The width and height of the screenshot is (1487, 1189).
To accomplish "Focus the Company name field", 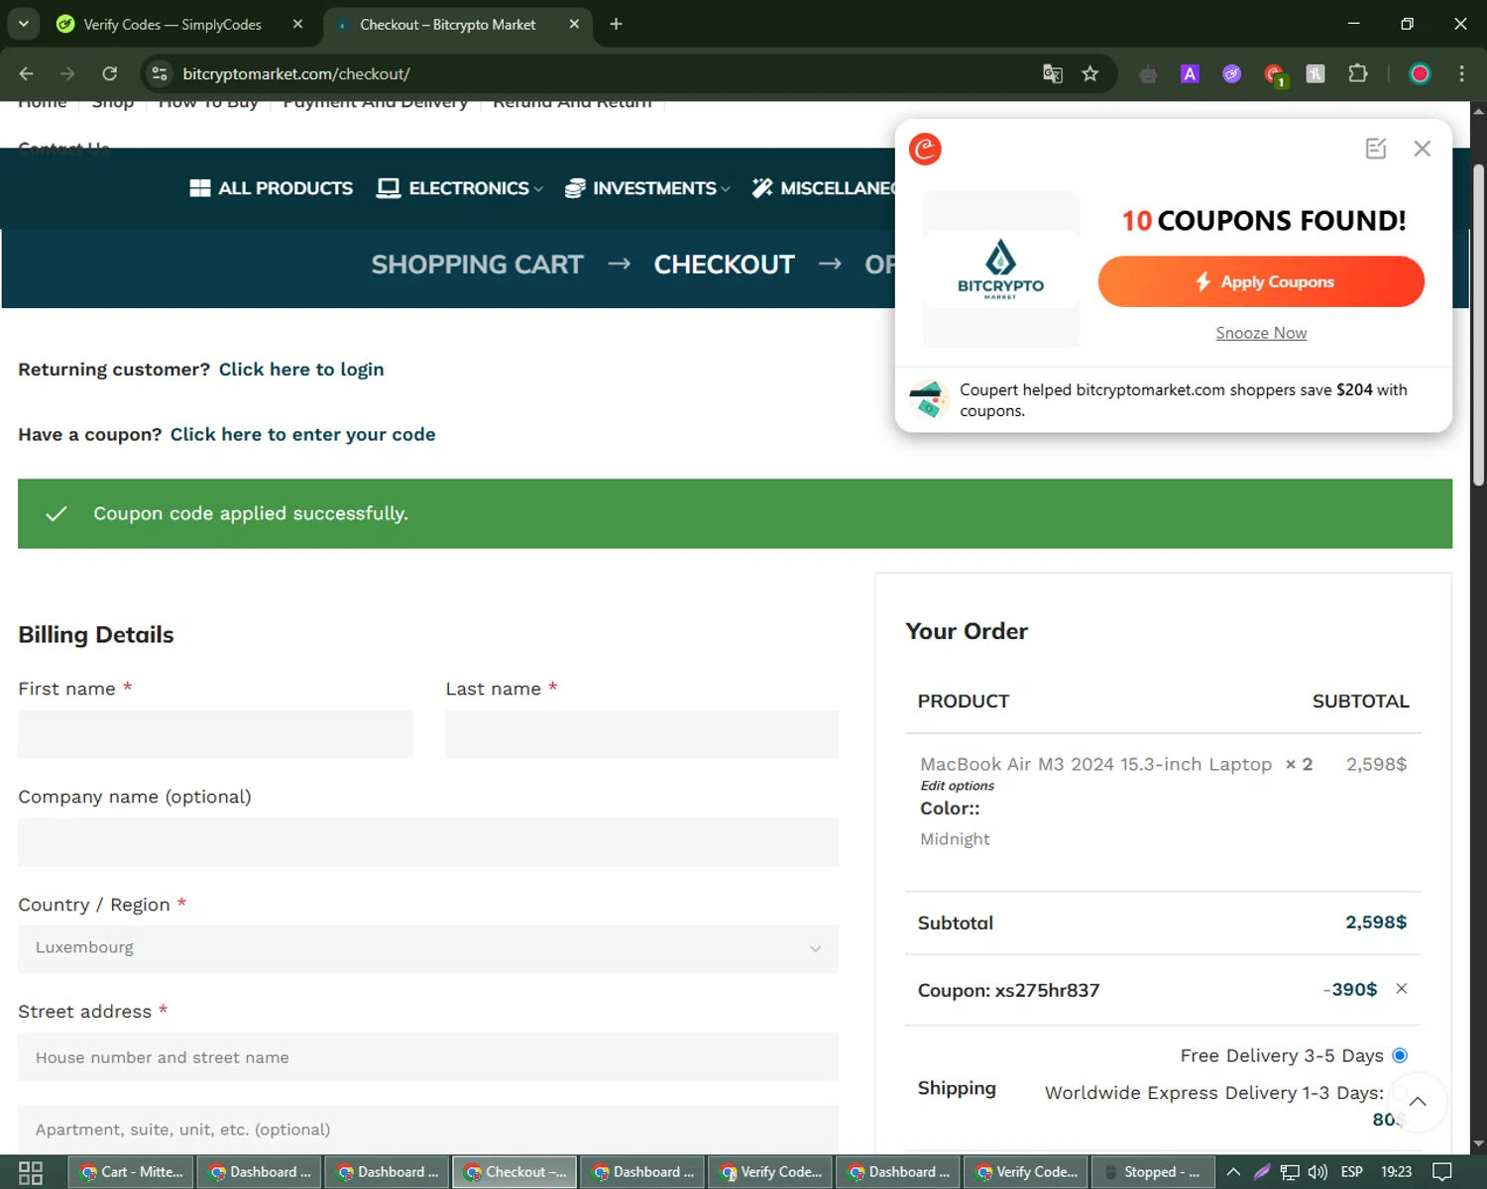I will tap(428, 842).
